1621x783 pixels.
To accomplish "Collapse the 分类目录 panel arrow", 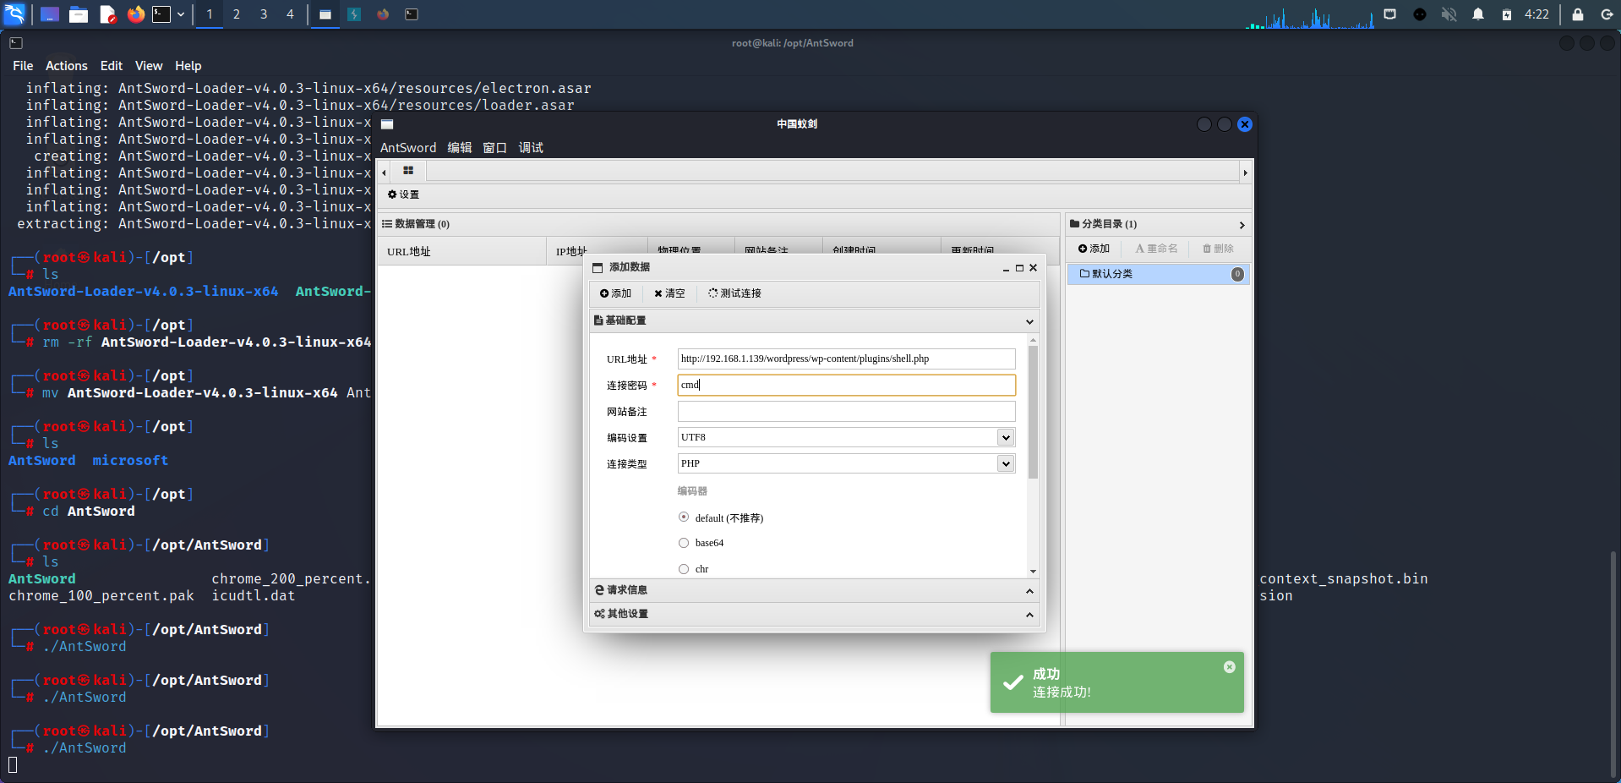I will [1242, 225].
